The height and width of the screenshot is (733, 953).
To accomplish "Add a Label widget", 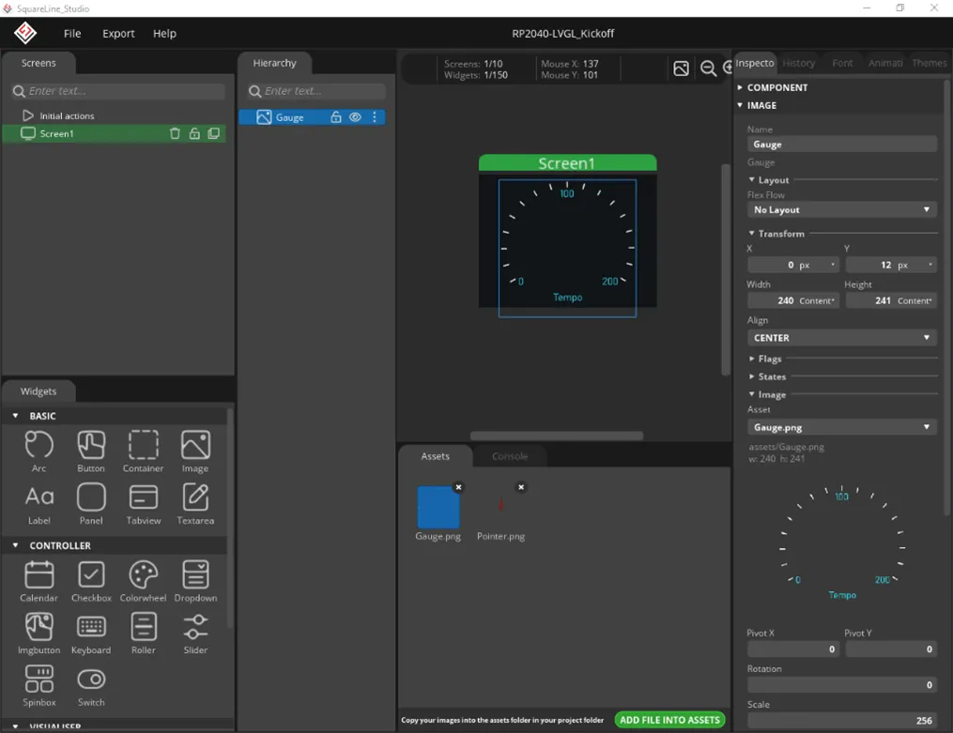I will point(38,503).
